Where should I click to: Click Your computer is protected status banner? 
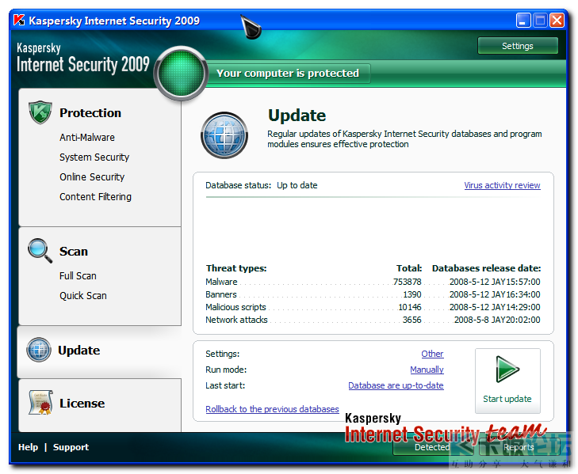tap(288, 74)
